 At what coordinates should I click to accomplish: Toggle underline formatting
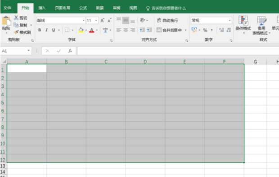point(54,30)
